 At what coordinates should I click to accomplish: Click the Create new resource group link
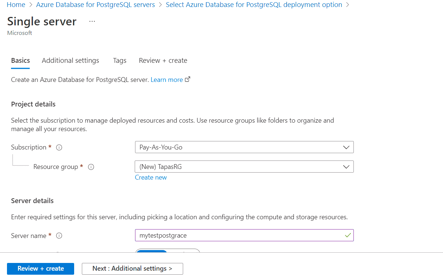click(x=150, y=177)
